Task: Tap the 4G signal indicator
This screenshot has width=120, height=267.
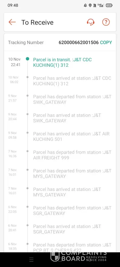Action: coord(101,5)
